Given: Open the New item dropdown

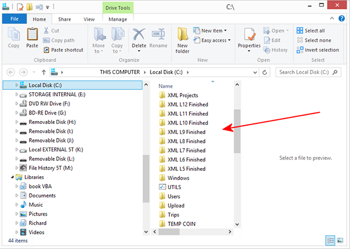Looking at the screenshot, I should 210,31.
